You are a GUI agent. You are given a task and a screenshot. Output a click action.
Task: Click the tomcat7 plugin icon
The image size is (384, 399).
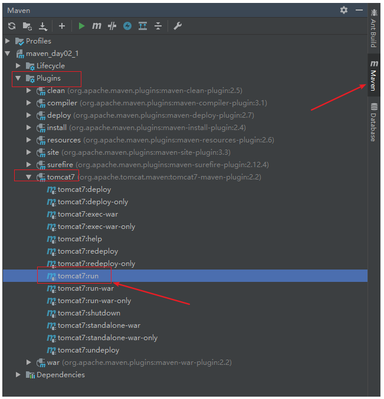pyautogui.click(x=41, y=177)
